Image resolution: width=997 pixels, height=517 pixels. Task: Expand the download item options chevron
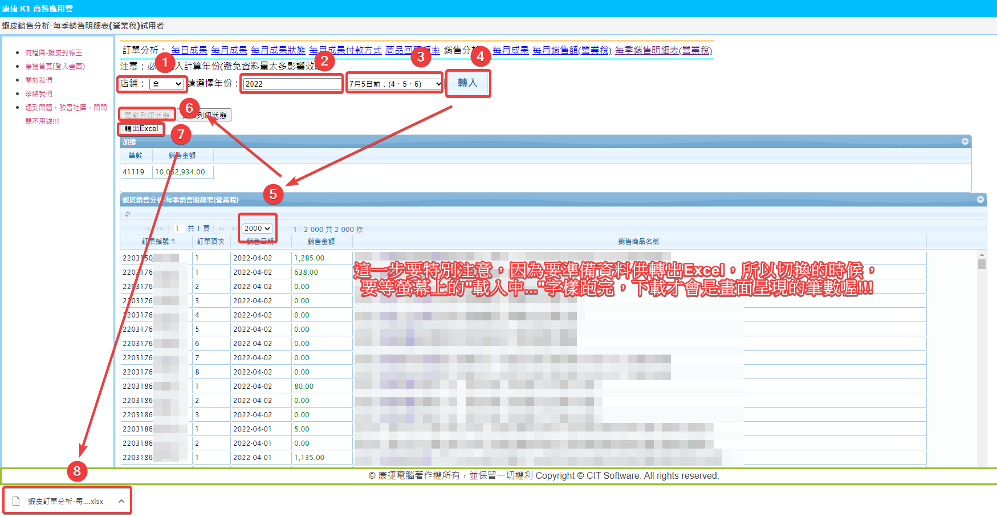point(121,501)
